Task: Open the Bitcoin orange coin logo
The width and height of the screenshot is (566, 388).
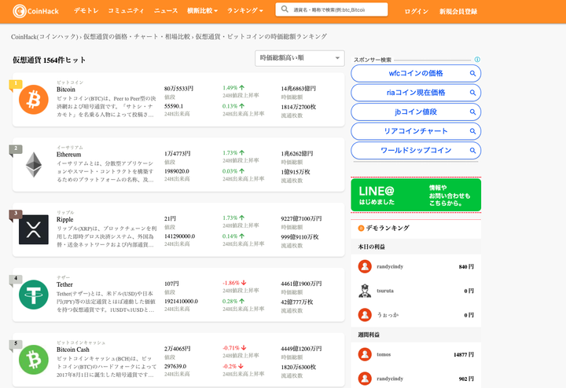Action: click(34, 100)
